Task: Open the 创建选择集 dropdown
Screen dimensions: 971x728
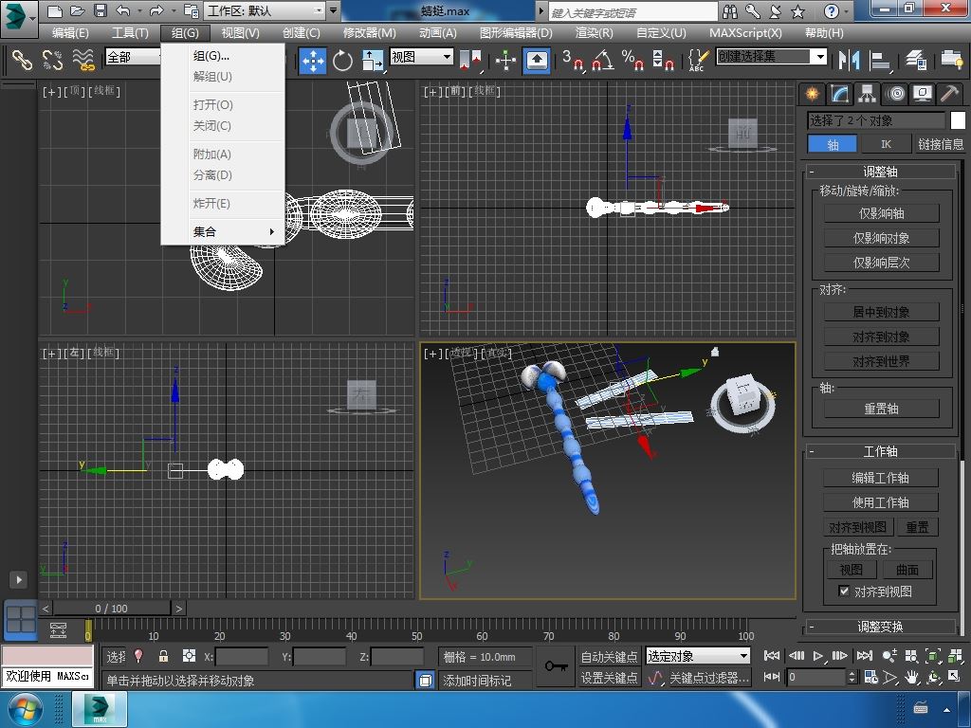Action: 772,57
